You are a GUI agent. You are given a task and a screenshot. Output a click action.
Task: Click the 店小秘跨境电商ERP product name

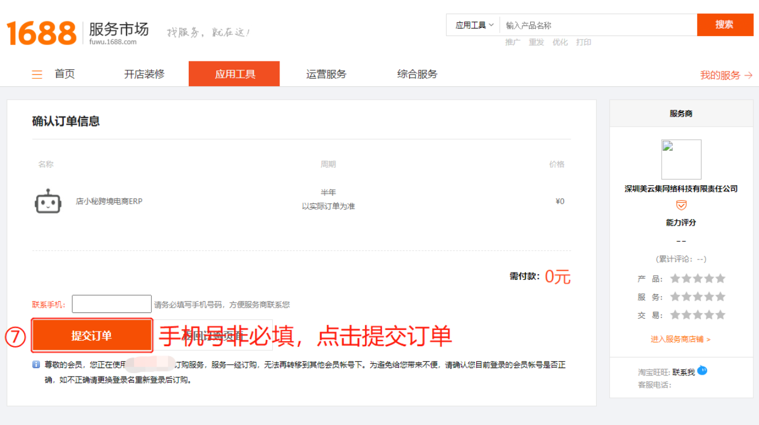tap(109, 201)
